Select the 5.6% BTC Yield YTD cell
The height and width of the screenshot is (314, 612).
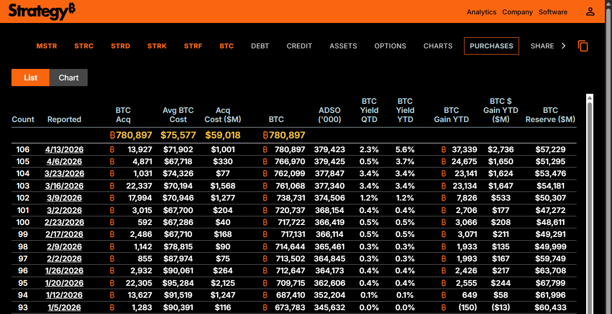(x=405, y=149)
